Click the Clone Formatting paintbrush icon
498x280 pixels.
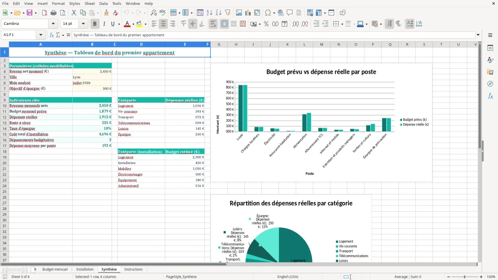click(107, 13)
